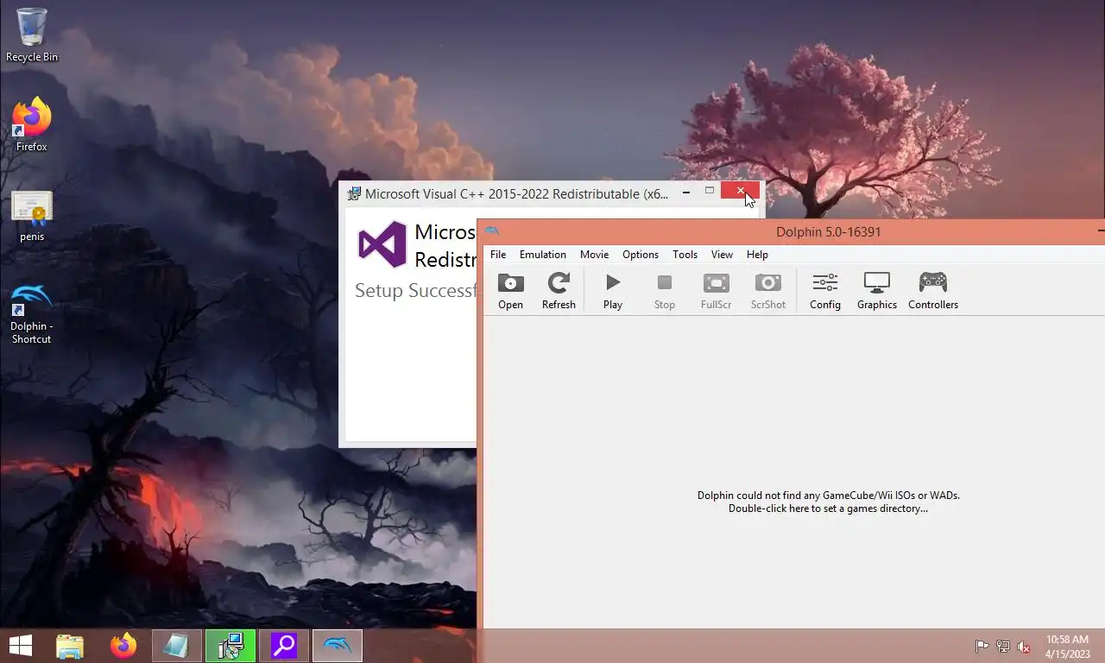Click the Visual C++ installer title icon
Screen dimensions: 1105x663
coord(354,194)
